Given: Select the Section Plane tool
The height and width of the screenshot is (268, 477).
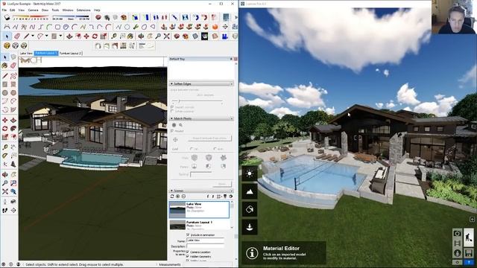Looking at the screenshot, I should [x=13, y=210].
